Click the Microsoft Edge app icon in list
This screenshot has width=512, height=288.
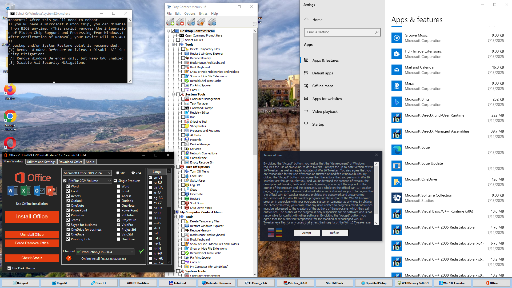(397, 150)
